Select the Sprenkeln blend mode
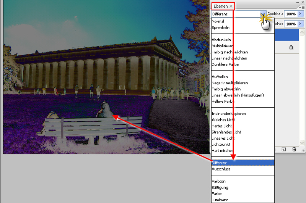This screenshot has width=306, height=203. [220, 27]
